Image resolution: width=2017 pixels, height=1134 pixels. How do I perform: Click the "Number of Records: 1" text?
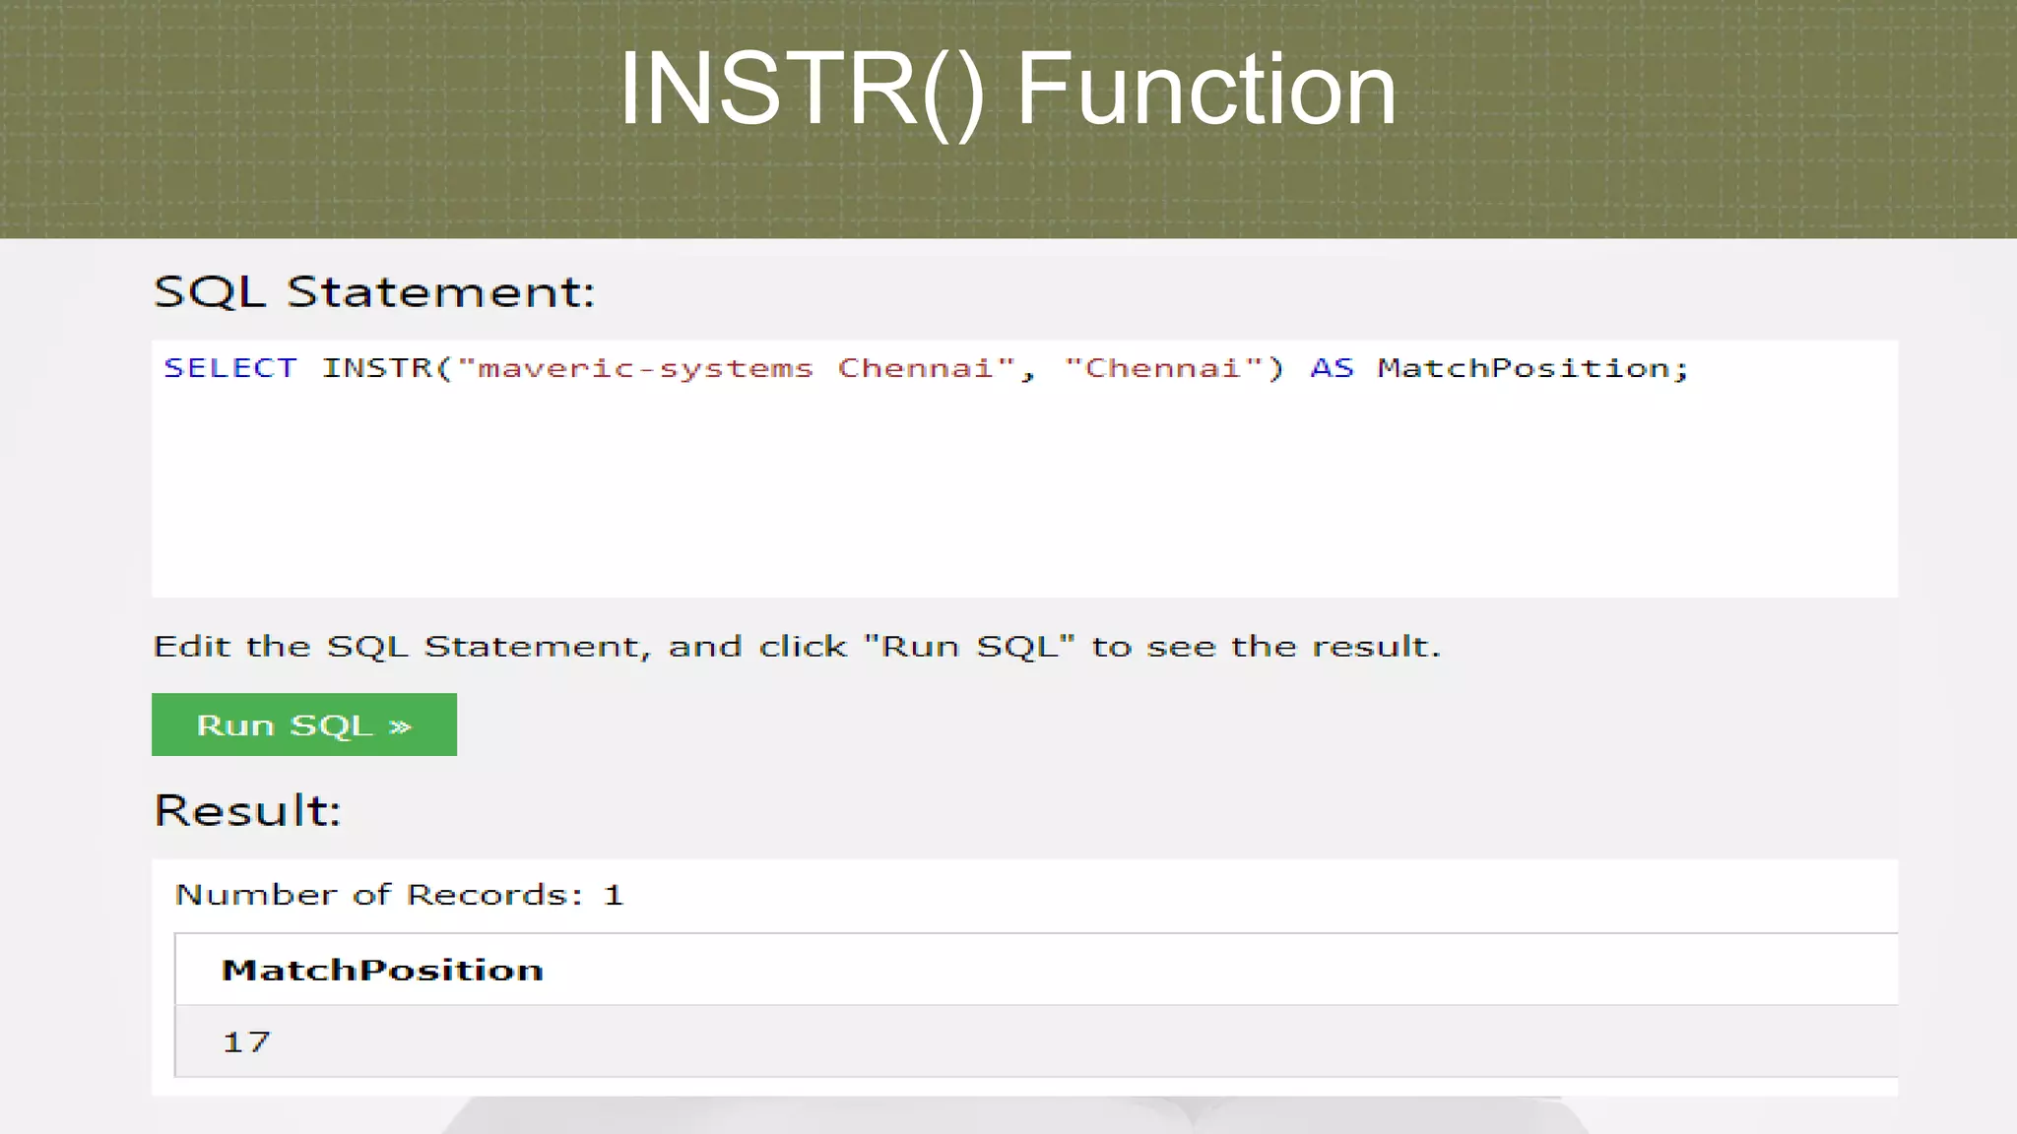399,895
